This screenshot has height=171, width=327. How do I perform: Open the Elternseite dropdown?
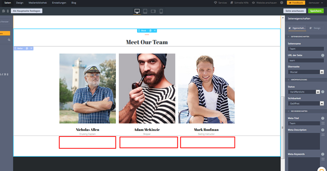[x=322, y=72]
